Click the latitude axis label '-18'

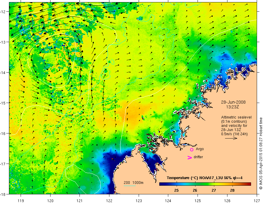[3, 194]
